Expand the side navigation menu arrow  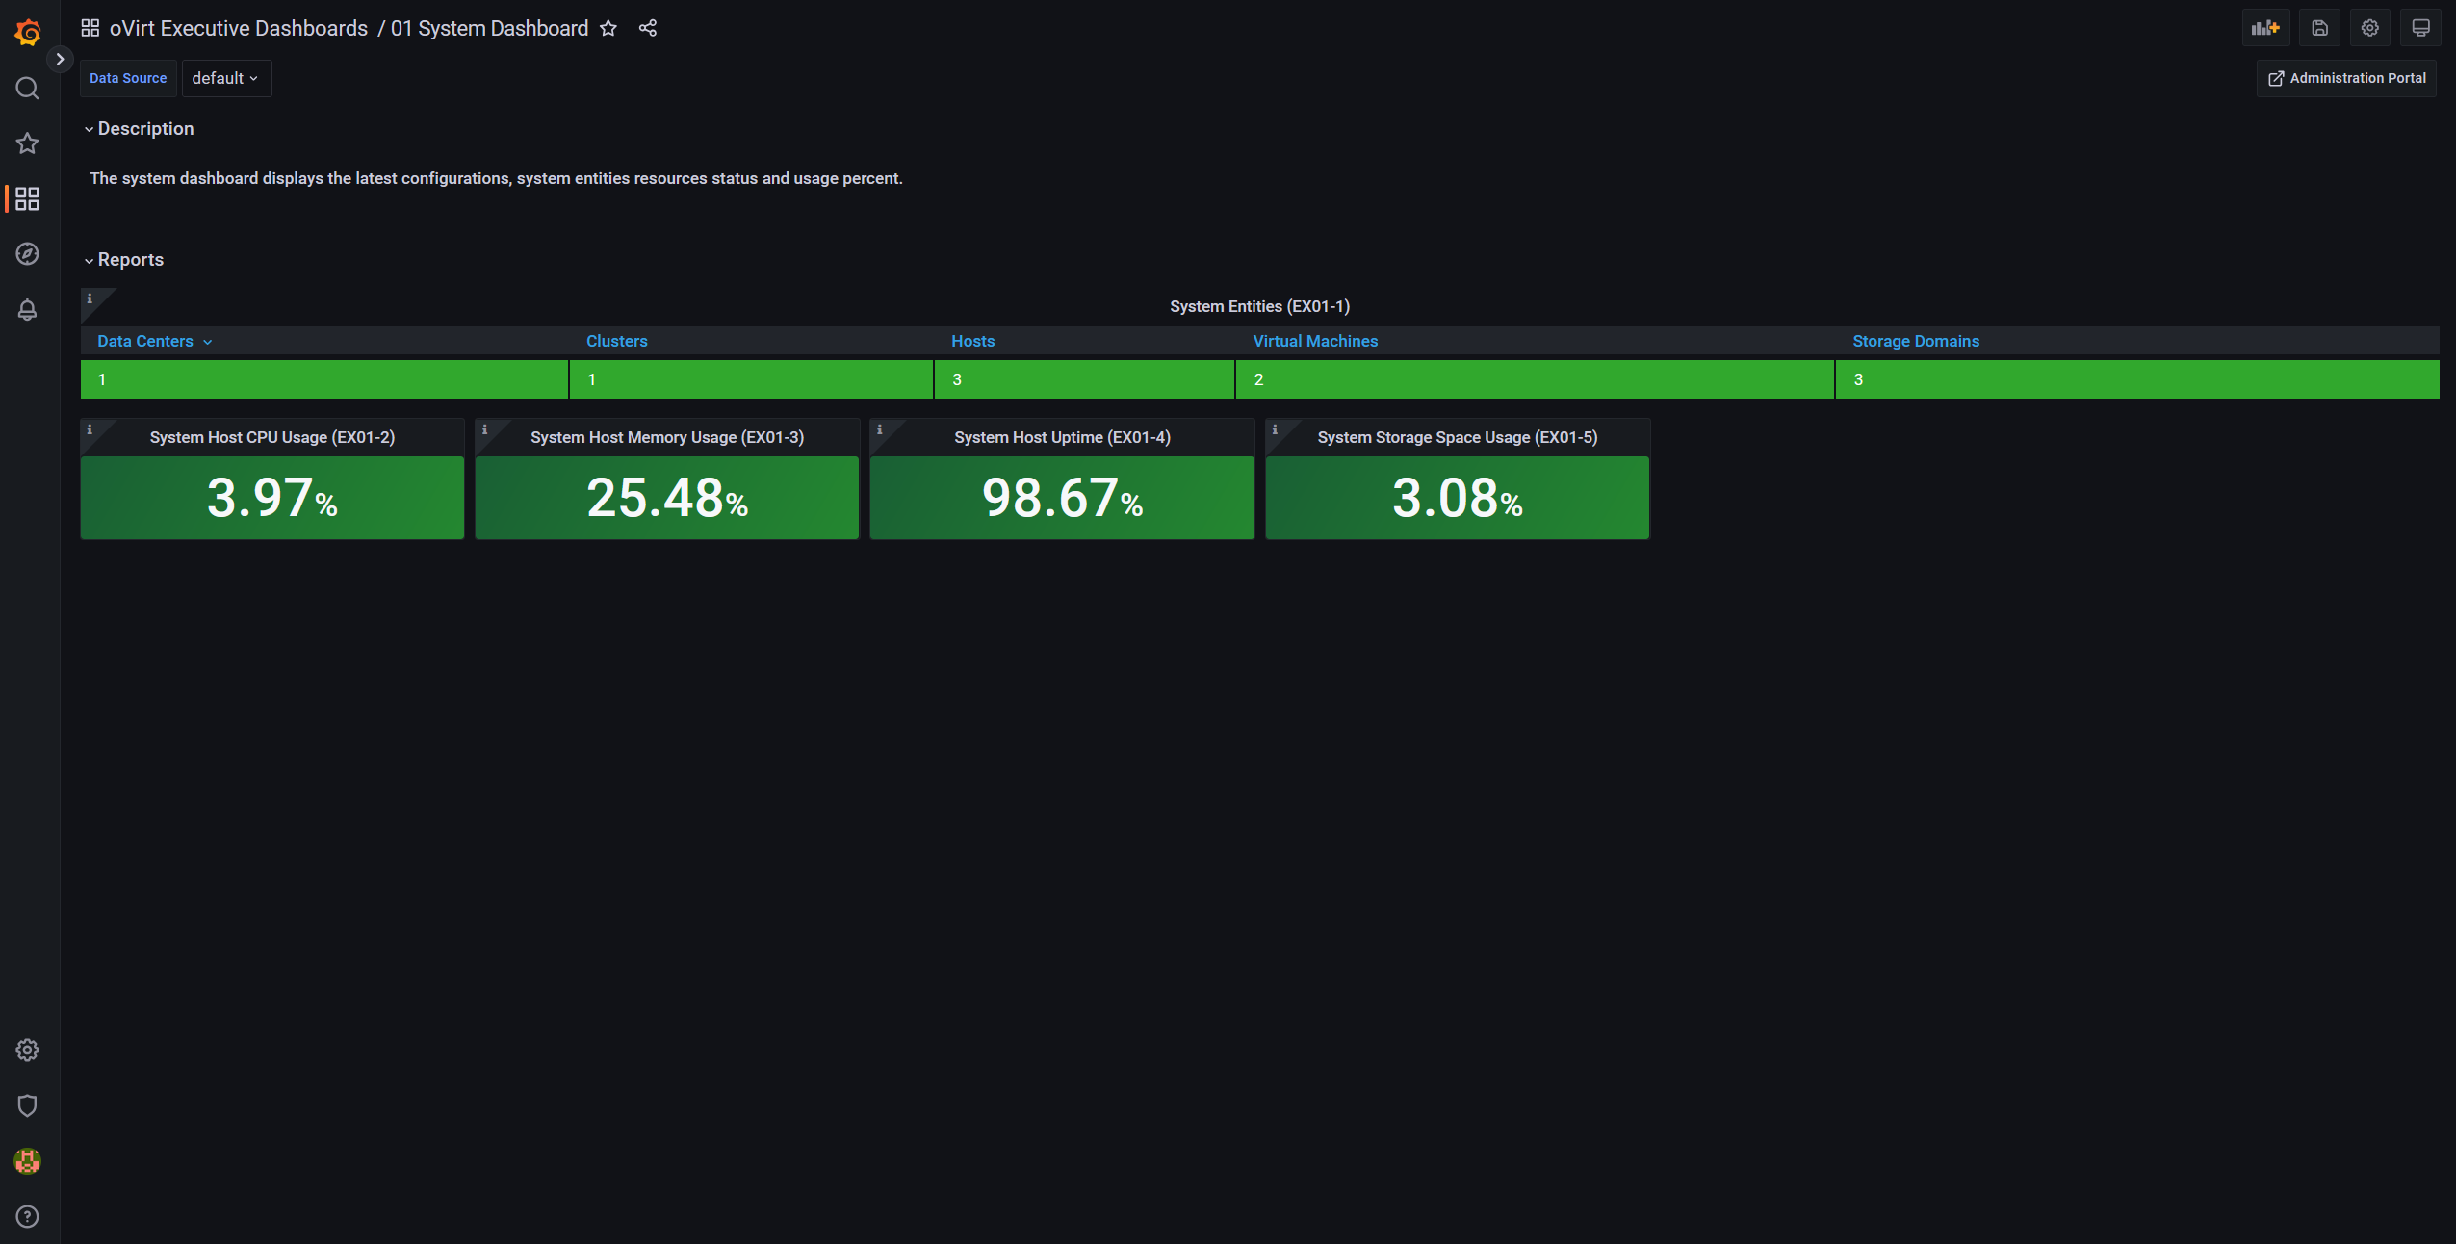click(x=60, y=59)
